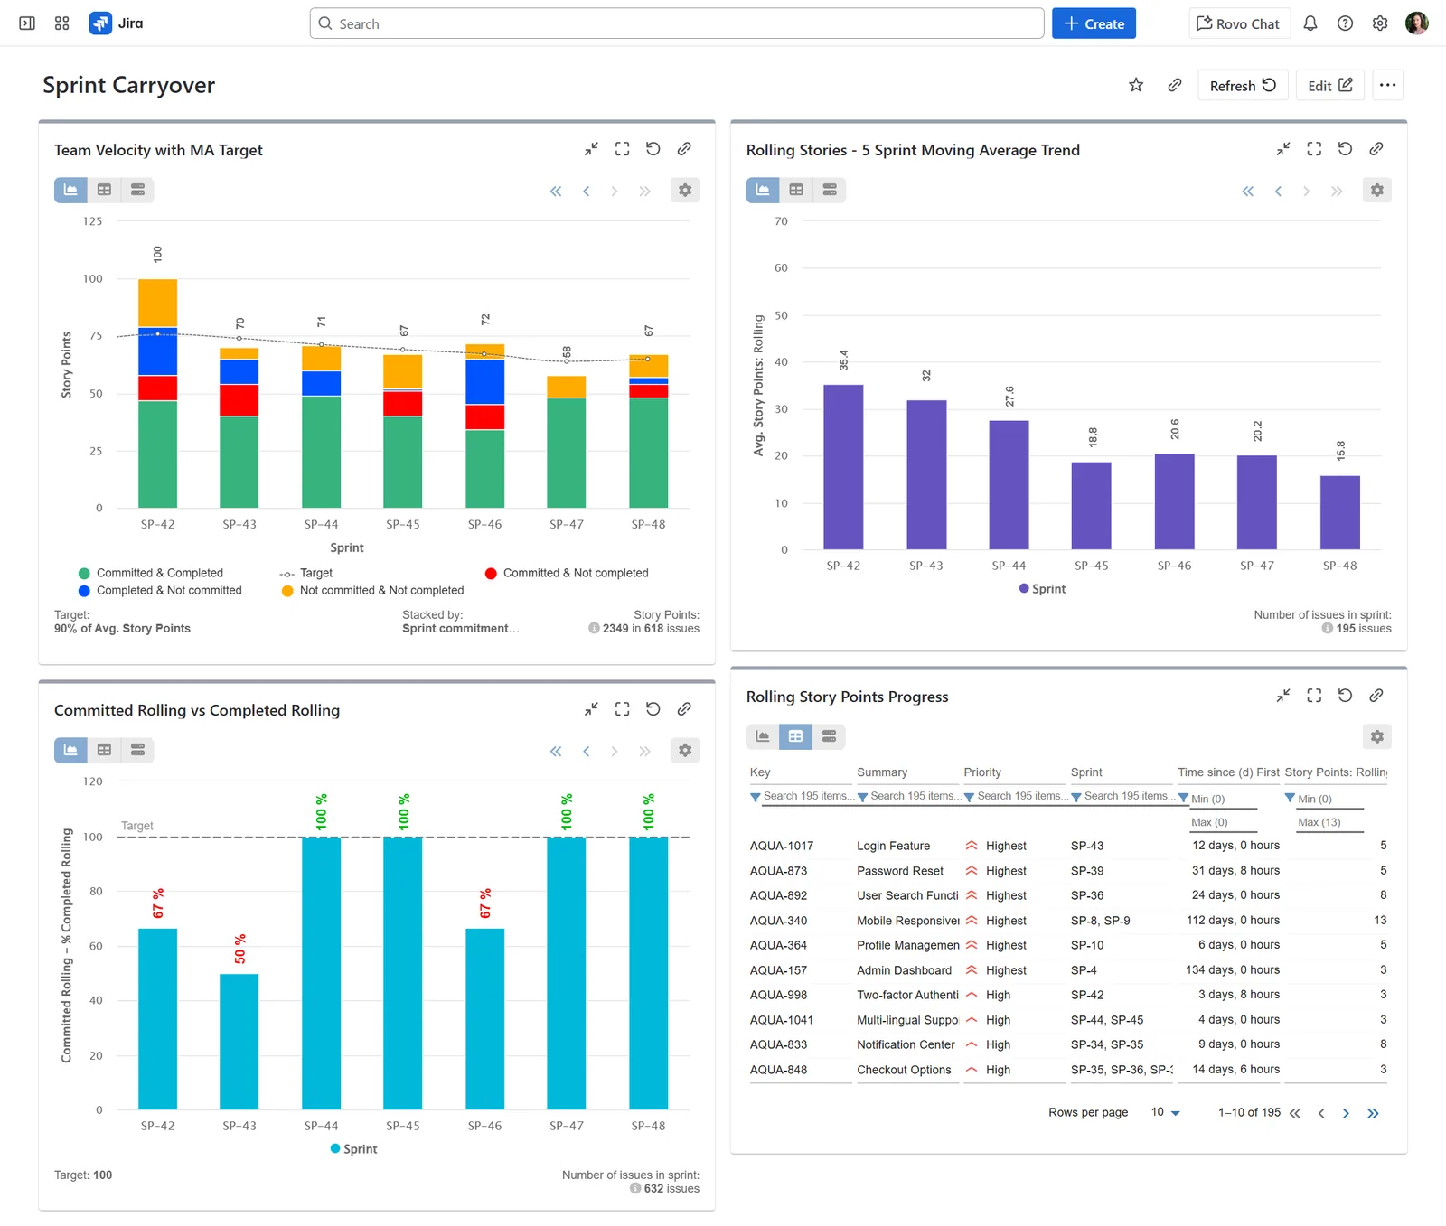The image size is (1446, 1226).
Task: Toggle the sidebar panel icon
Action: pyautogui.click(x=27, y=23)
